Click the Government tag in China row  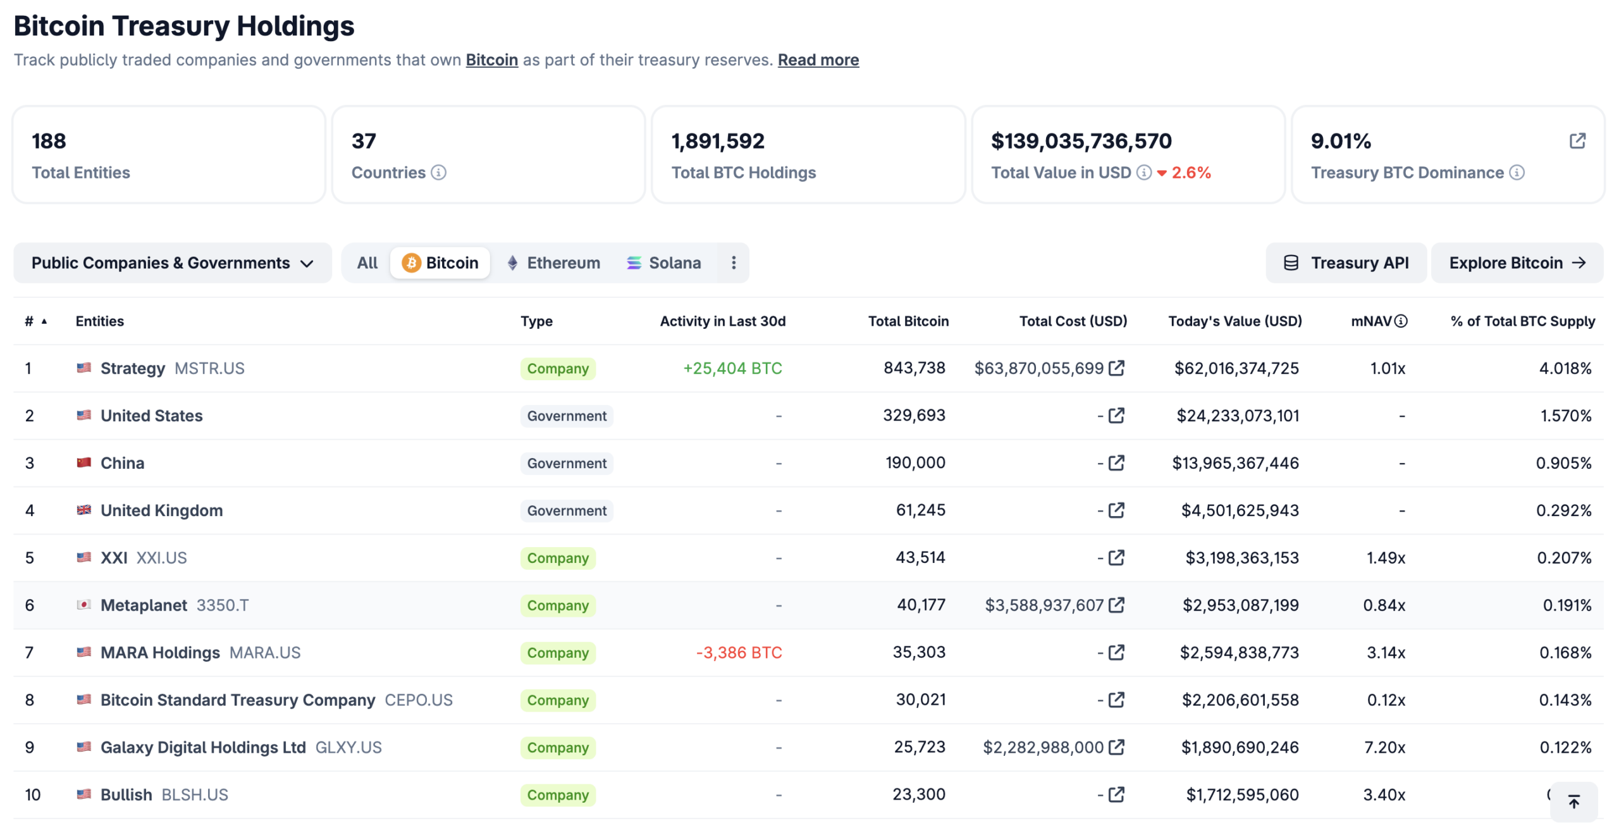(x=566, y=463)
